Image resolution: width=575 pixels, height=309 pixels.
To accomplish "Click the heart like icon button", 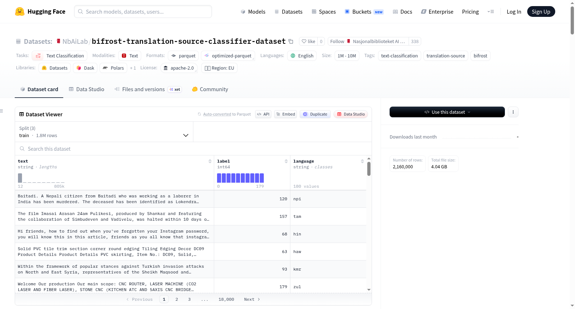I will point(308,41).
